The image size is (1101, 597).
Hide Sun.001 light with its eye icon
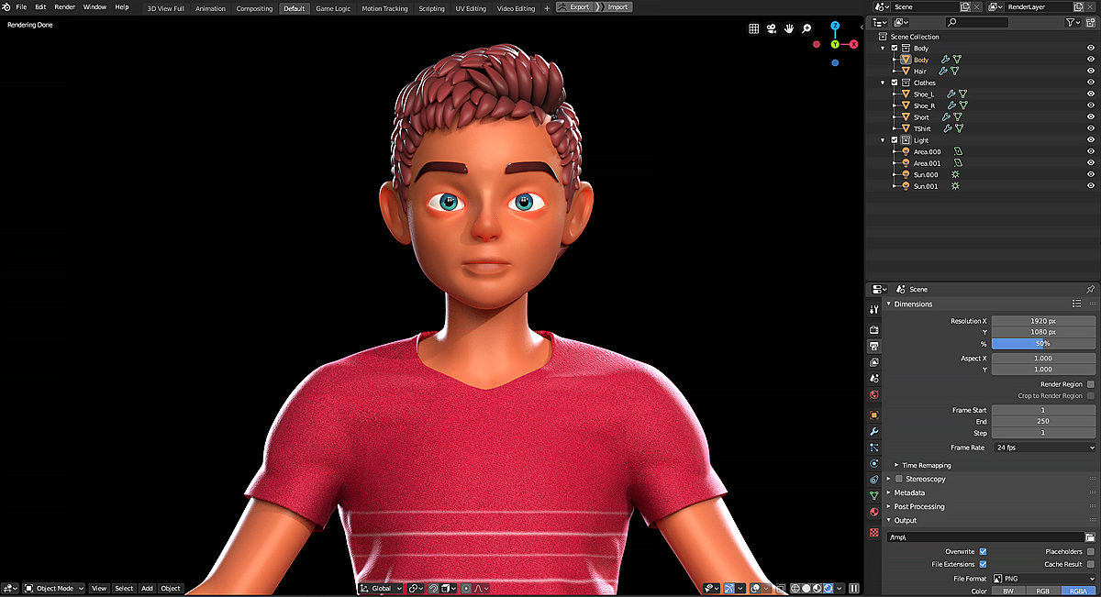1090,186
